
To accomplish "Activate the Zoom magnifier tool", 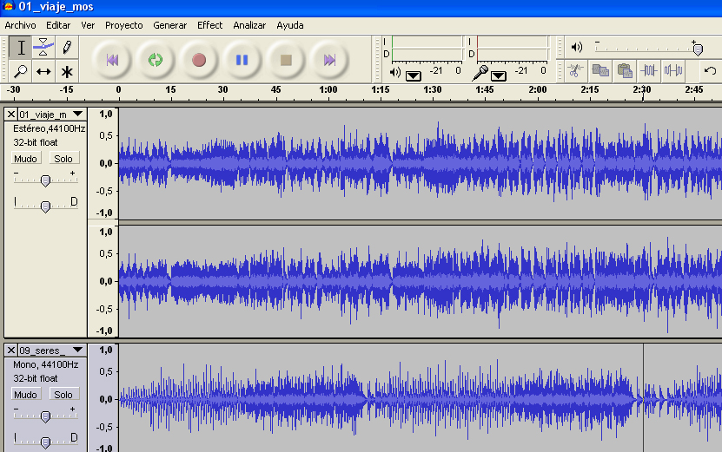I will point(21,71).
